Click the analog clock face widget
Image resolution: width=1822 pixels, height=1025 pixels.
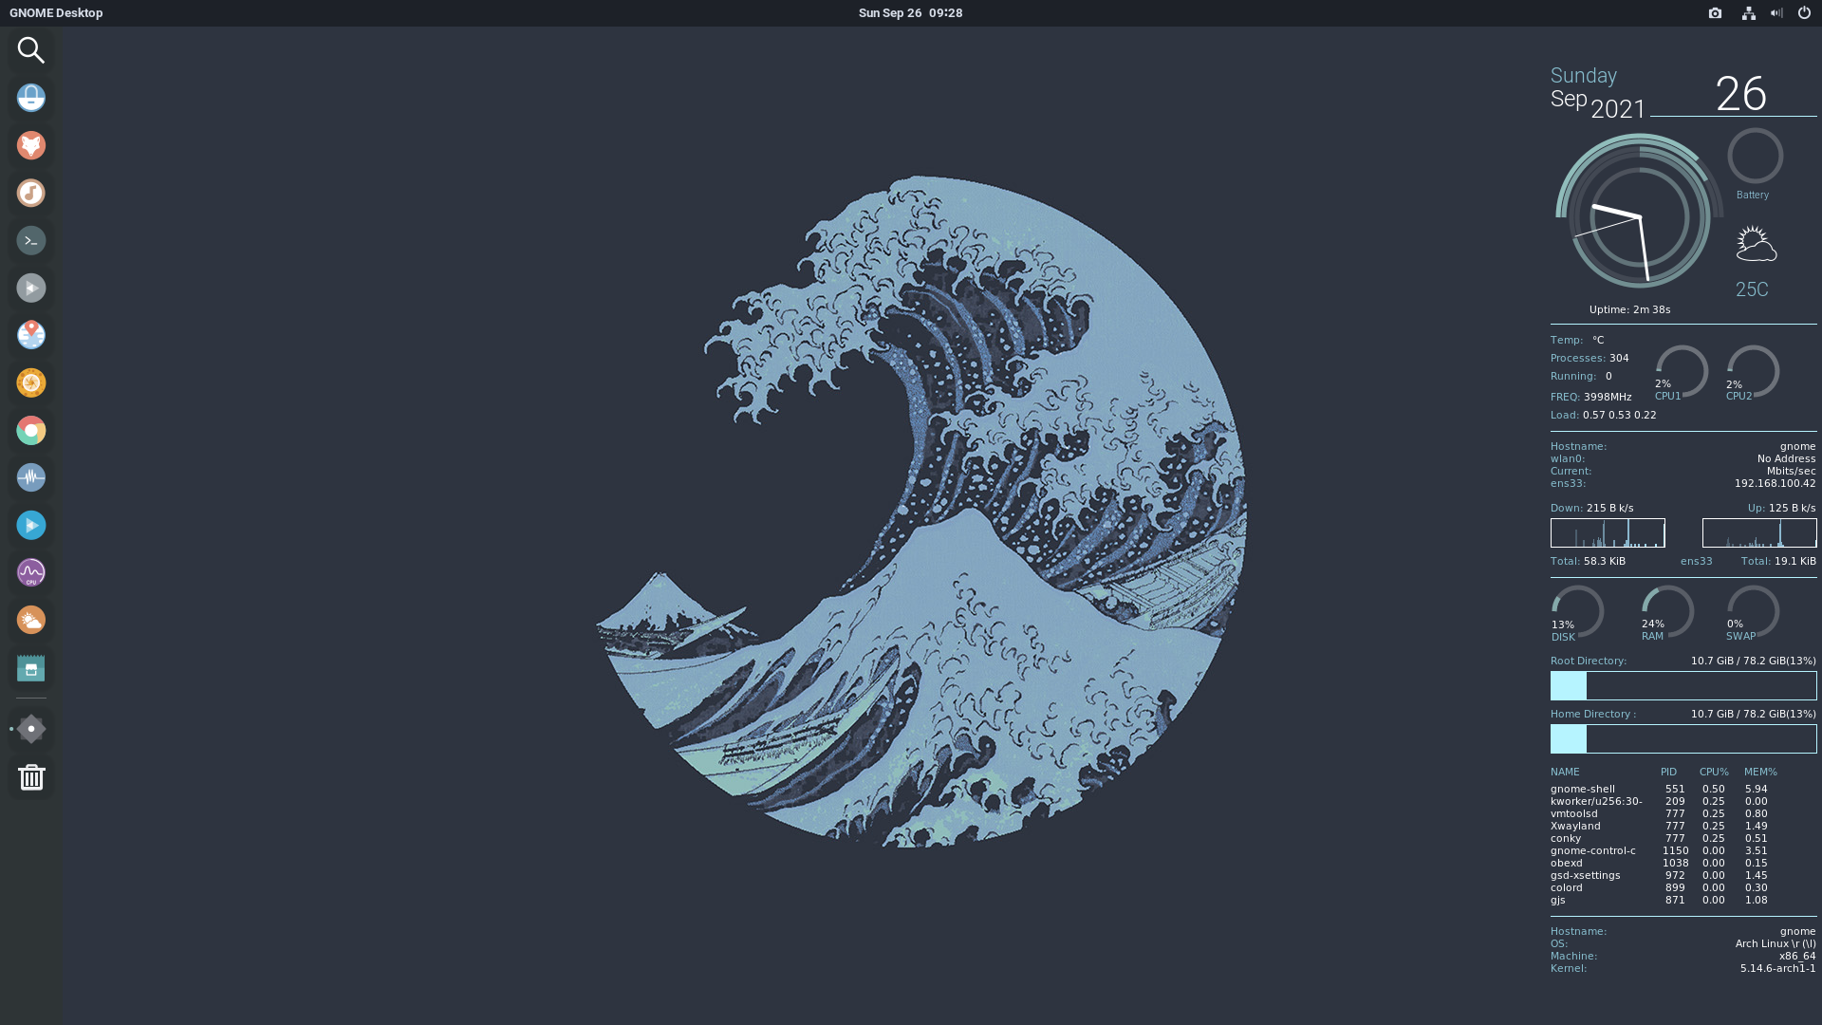[1639, 217]
